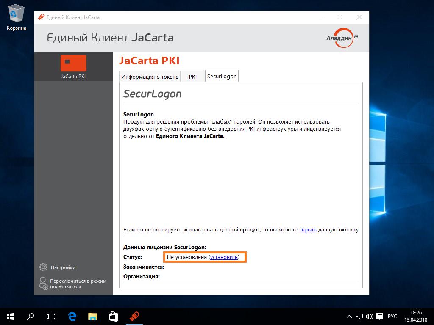Show hidden tray icons chevron

[349, 317]
